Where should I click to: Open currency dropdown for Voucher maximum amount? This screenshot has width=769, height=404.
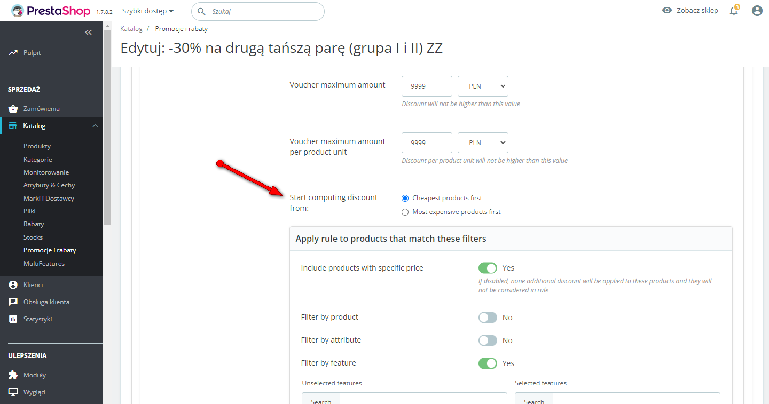tap(483, 86)
